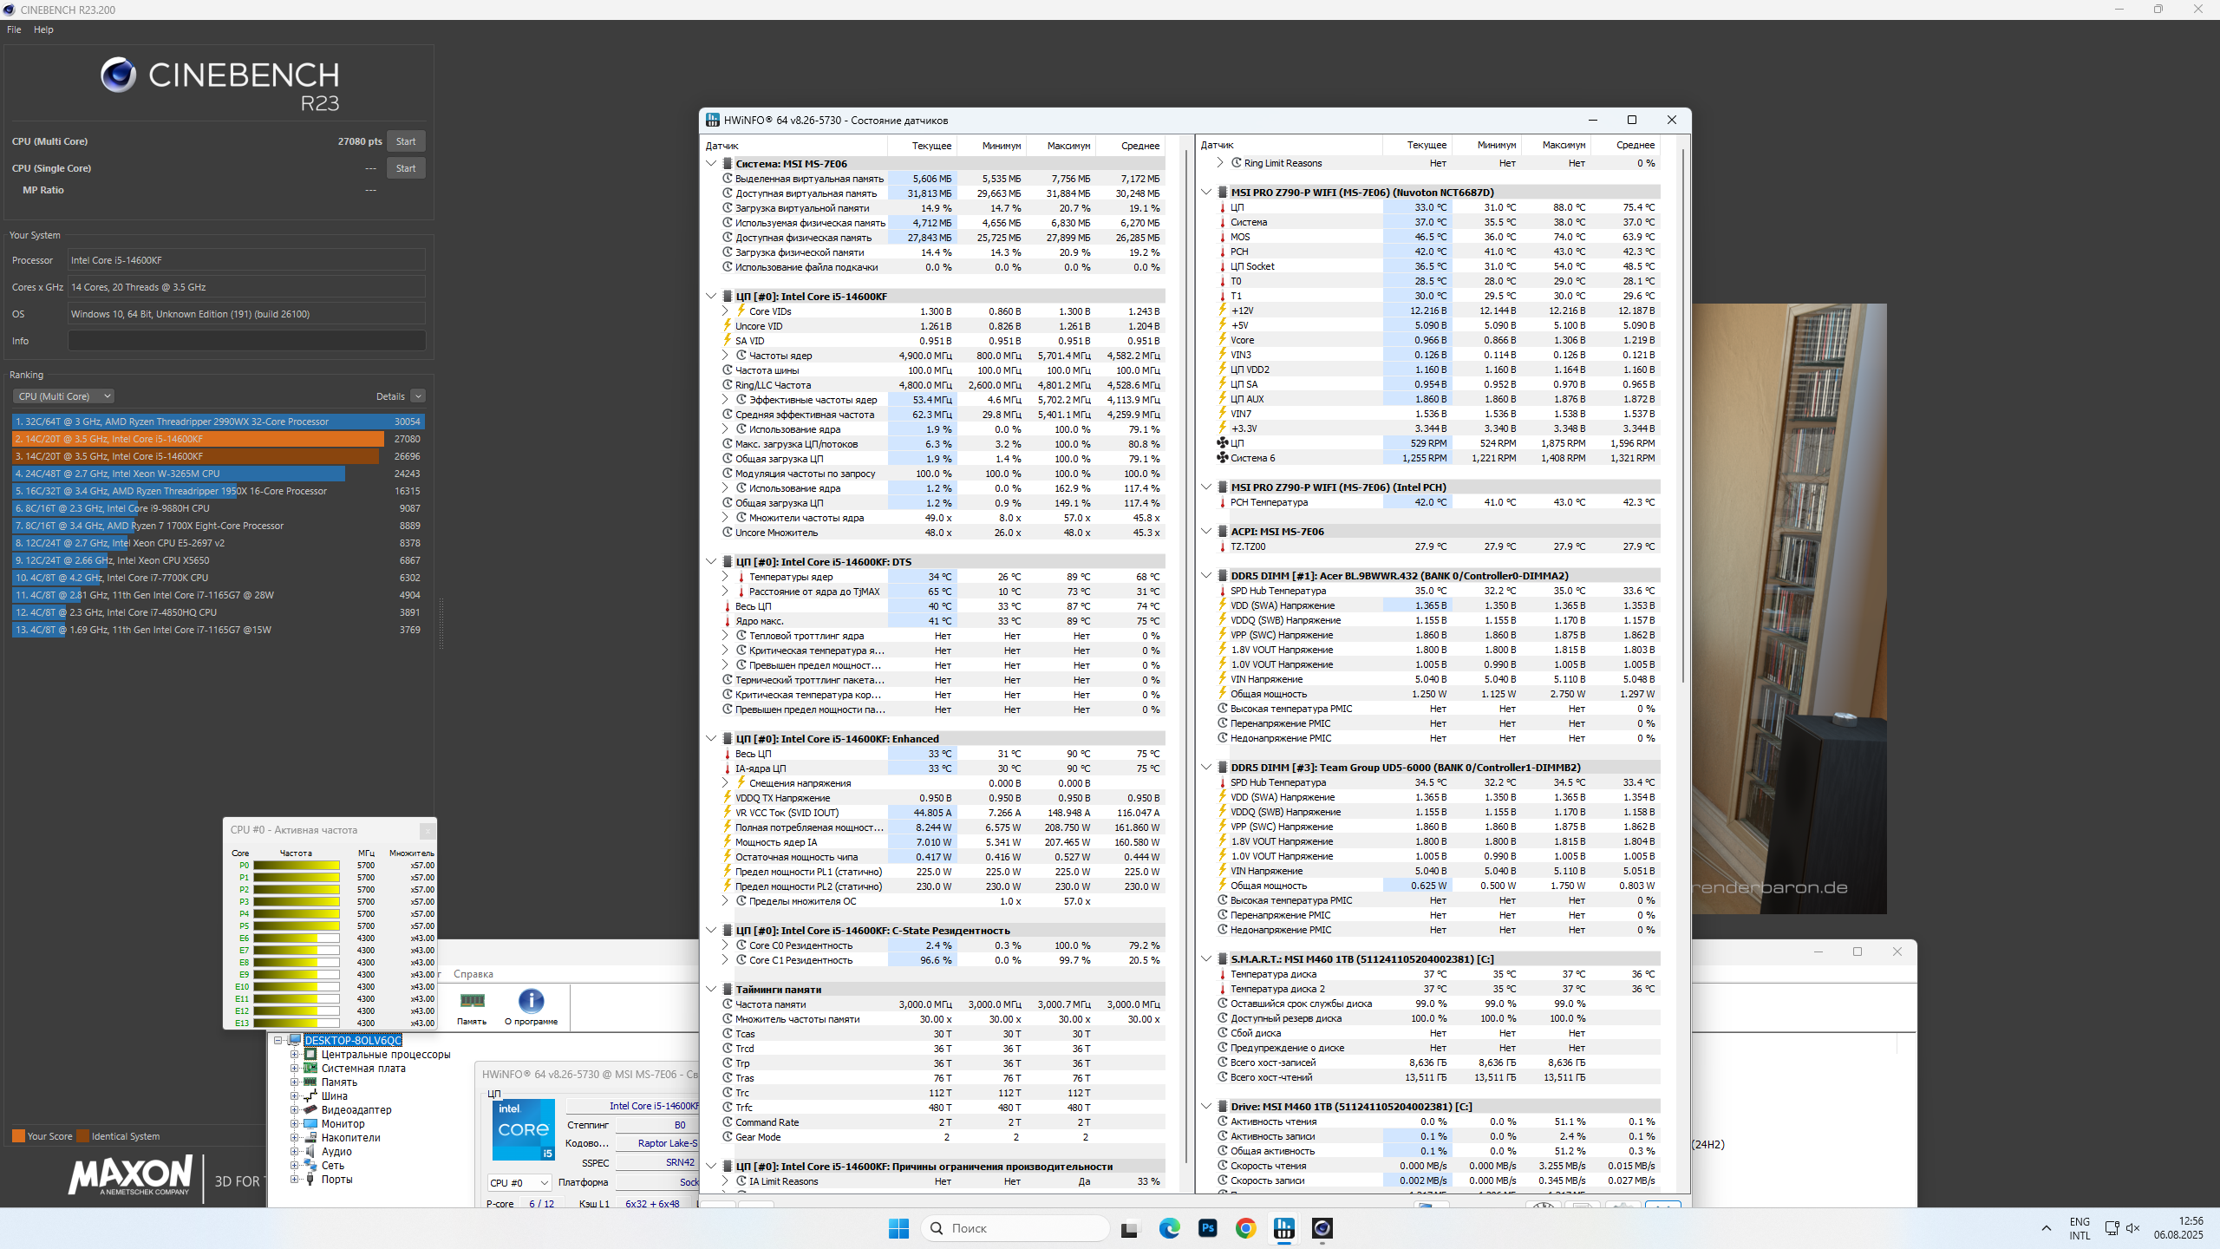2220x1249 pixels.
Task: Open Google Chrome from the taskbar
Action: click(1245, 1228)
